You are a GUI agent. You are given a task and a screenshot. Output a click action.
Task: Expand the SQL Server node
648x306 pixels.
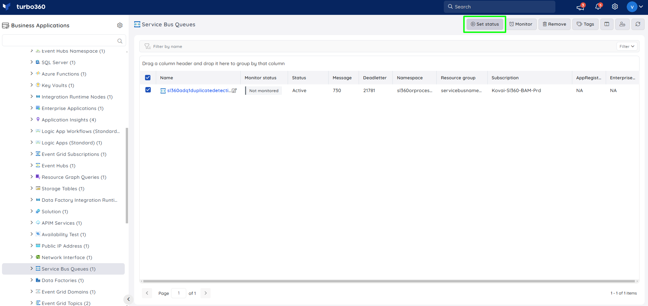tap(32, 62)
